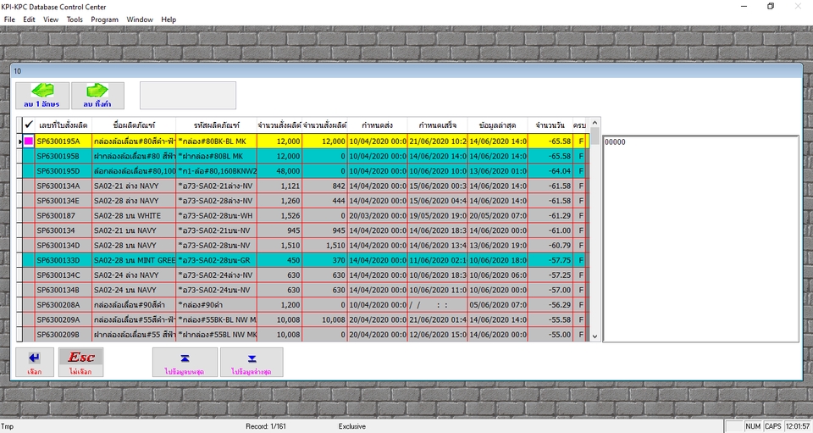
Task: Select order cell SP6300134A
Action: coord(64,186)
